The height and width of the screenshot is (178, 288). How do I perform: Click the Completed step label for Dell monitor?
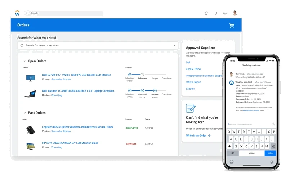[x=167, y=78]
